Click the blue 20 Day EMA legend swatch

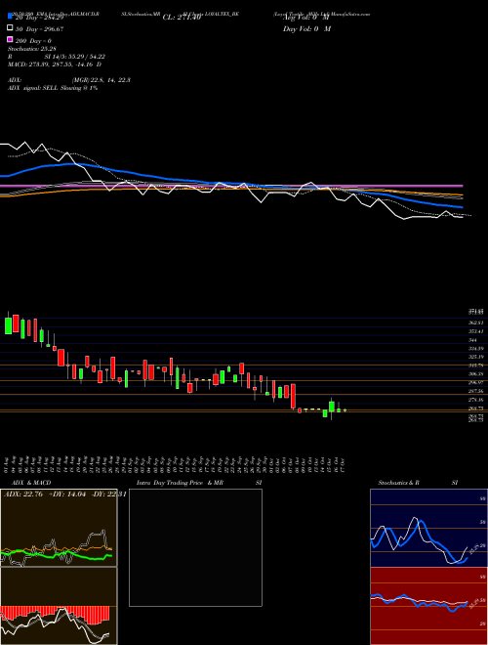10,16
